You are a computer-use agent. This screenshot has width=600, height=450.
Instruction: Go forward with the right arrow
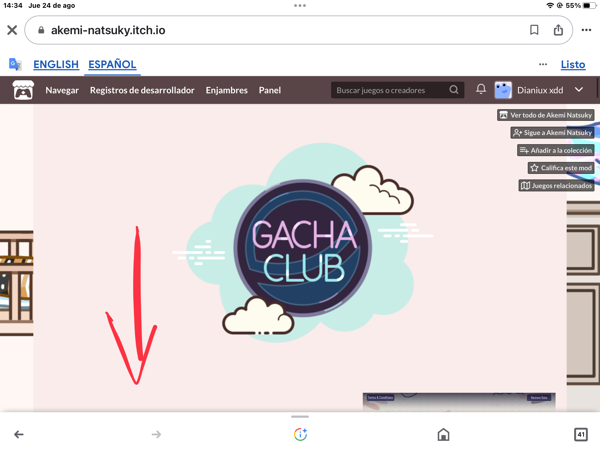coord(156,434)
